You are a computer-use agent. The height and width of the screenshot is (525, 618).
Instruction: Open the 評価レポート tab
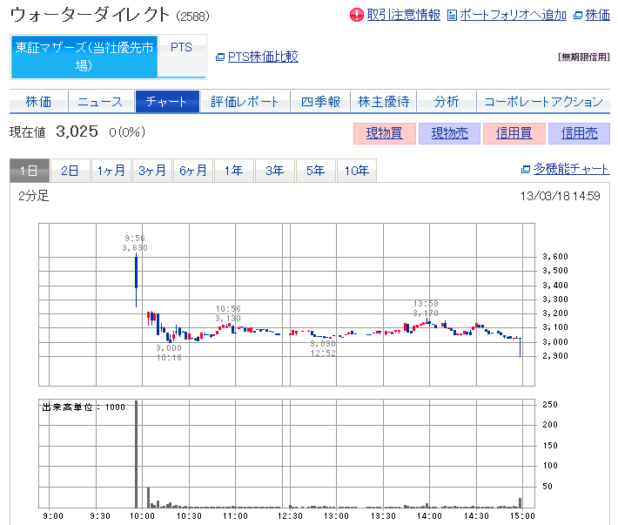point(245,102)
